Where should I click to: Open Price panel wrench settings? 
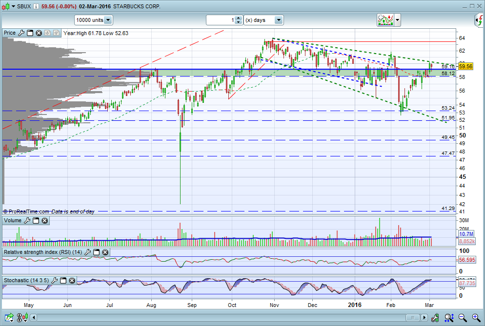coord(21,33)
